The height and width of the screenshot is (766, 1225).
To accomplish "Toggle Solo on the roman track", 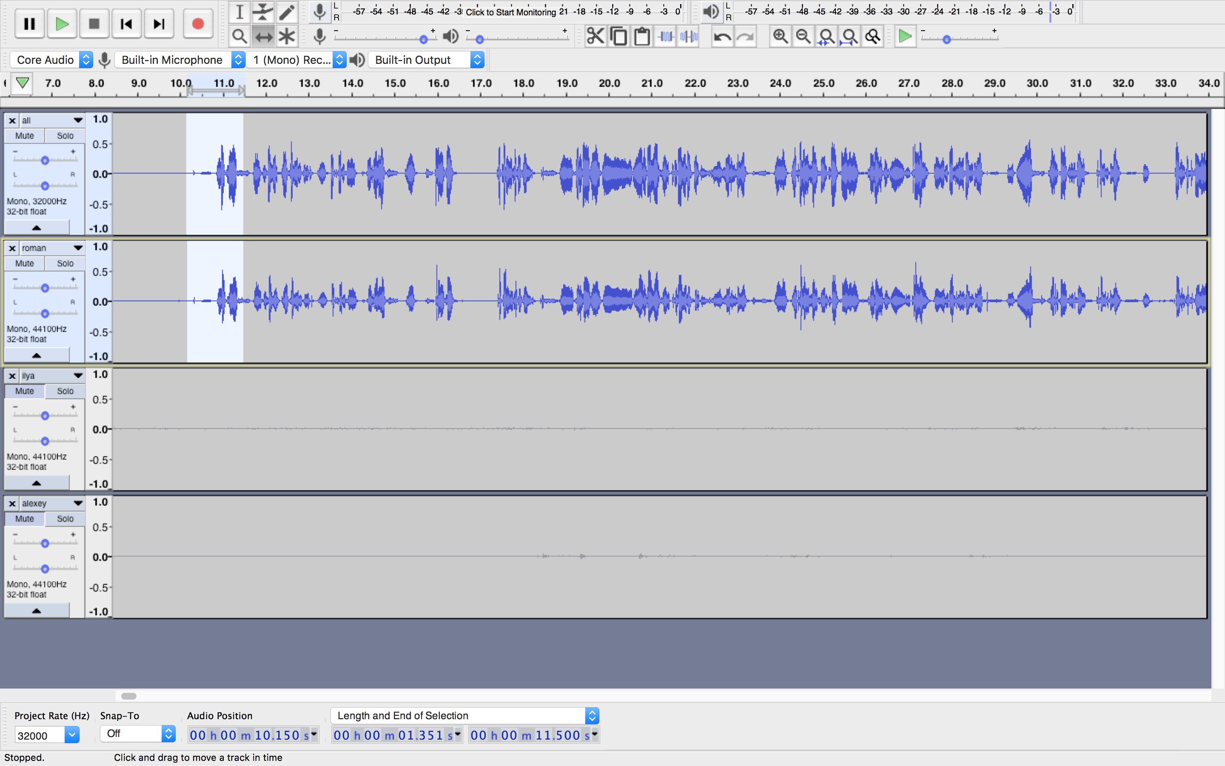I will tap(65, 263).
